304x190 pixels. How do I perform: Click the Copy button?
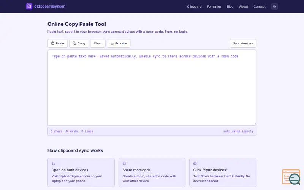(x=79, y=43)
